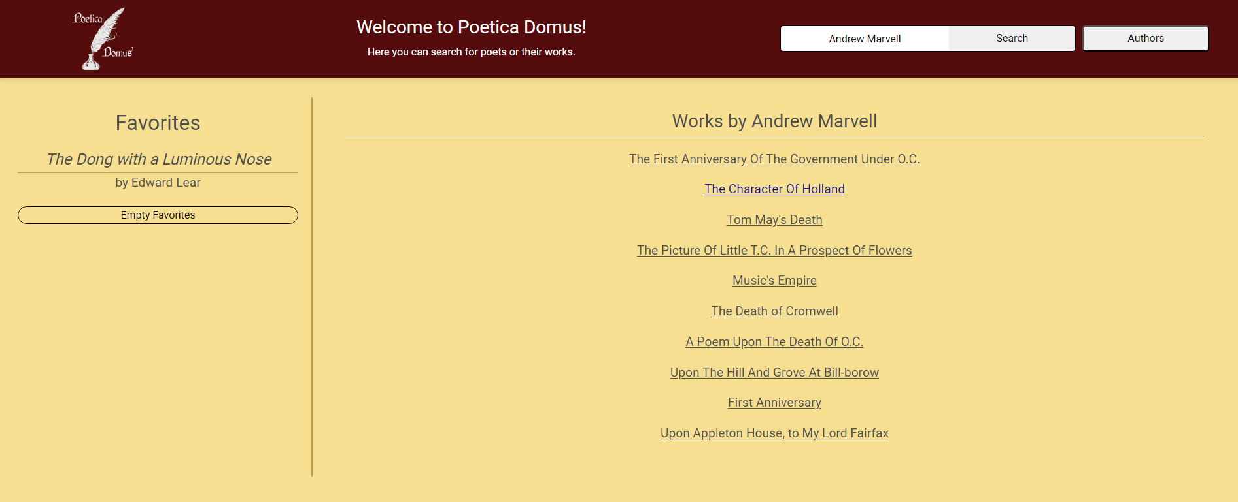Open Music's Empire poem link
Image resolution: width=1238 pixels, height=502 pixels.
774,280
